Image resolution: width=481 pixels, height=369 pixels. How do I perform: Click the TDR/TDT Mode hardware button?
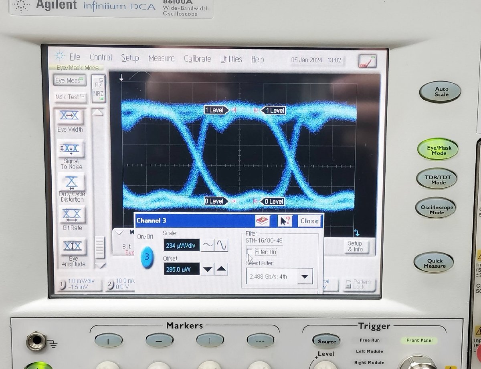[x=437, y=179]
